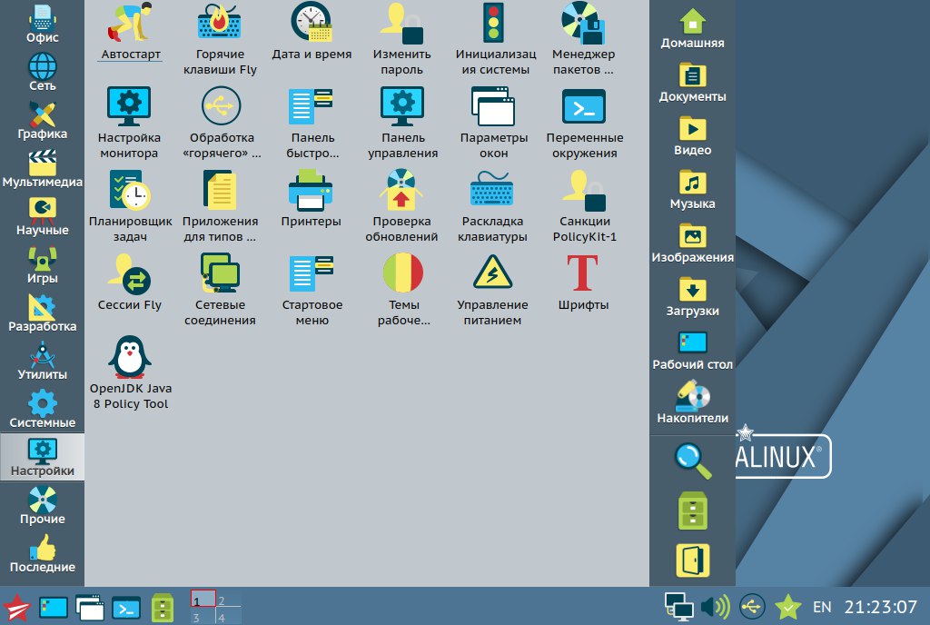
Task: Launch terminal from the taskbar
Action: coord(126,609)
